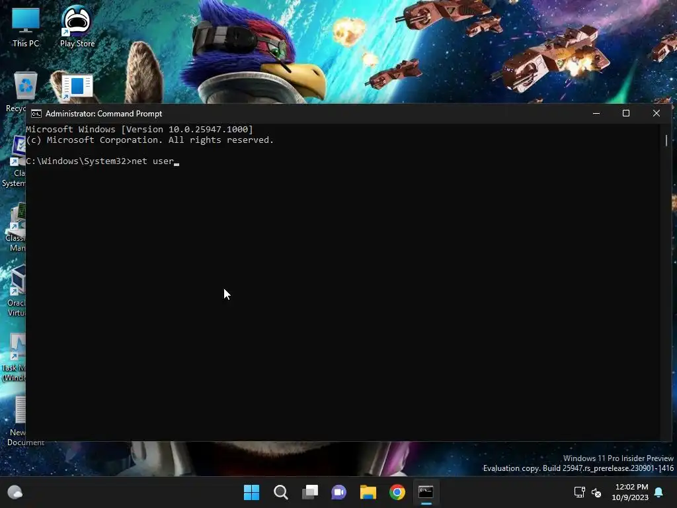Open File Explorer from the taskbar
677x508 pixels.
(x=368, y=492)
